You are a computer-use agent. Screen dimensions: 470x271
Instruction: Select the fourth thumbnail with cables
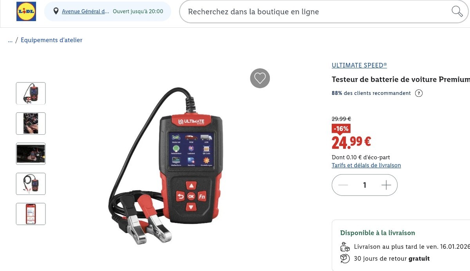pyautogui.click(x=31, y=184)
